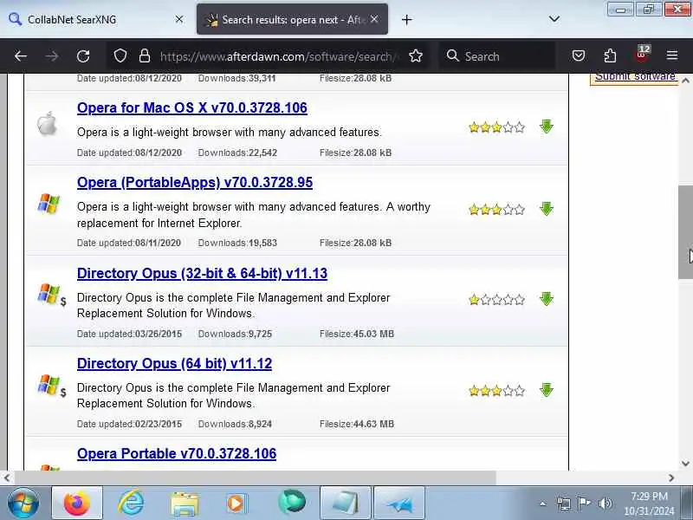Click the star rating for Opera for Mac OS X
Image resolution: width=693 pixels, height=520 pixels.
pos(496,127)
